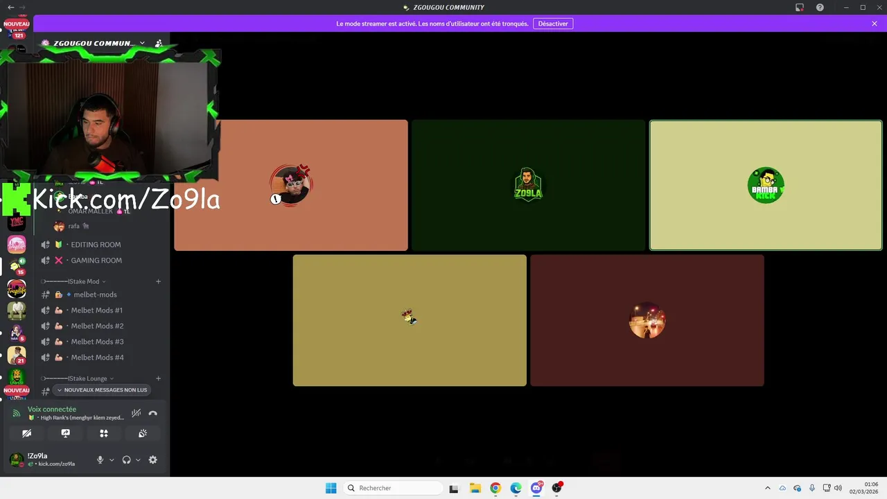Select the dark red participant tile

point(647,320)
